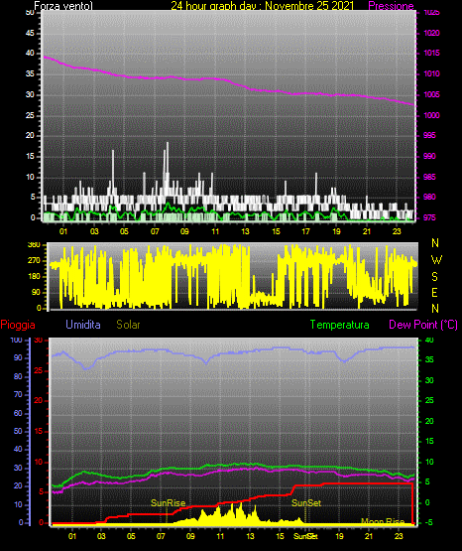
Task: Click the '1010' value on pressure axis
Action: [431, 73]
